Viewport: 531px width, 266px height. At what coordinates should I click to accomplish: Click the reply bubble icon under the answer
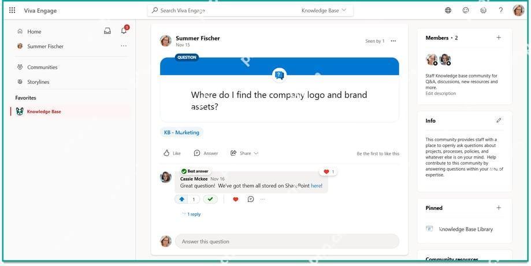pos(251,199)
